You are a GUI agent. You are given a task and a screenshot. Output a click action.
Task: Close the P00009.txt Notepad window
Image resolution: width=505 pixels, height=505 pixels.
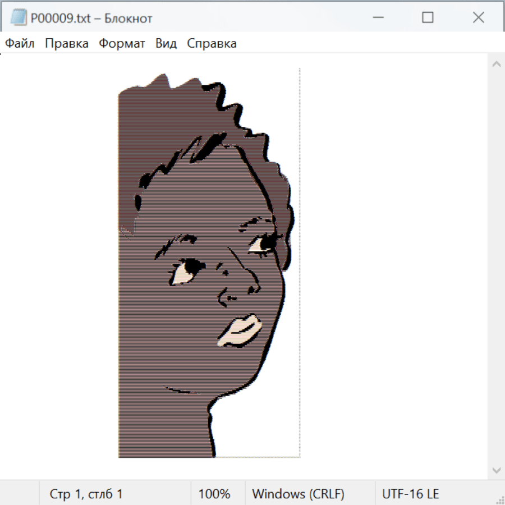(x=478, y=18)
